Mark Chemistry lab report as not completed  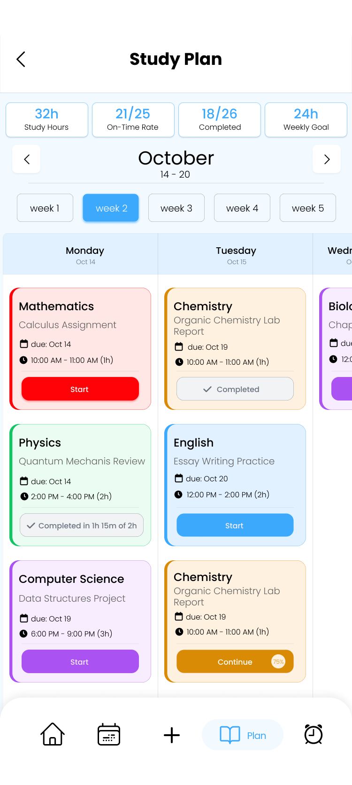(235, 389)
